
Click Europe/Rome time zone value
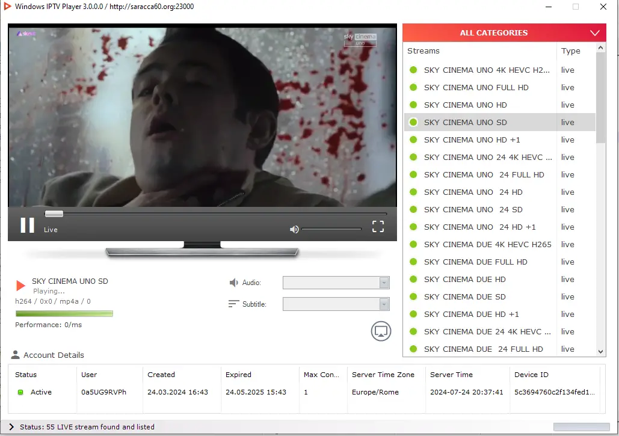pyautogui.click(x=375, y=392)
